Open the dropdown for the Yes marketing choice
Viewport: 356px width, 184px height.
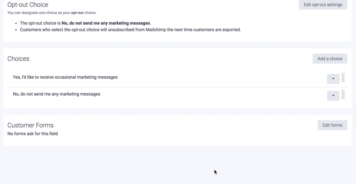(x=333, y=79)
